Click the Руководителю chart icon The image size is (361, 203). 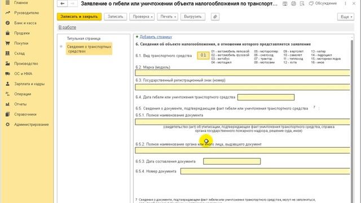click(x=7, y=13)
